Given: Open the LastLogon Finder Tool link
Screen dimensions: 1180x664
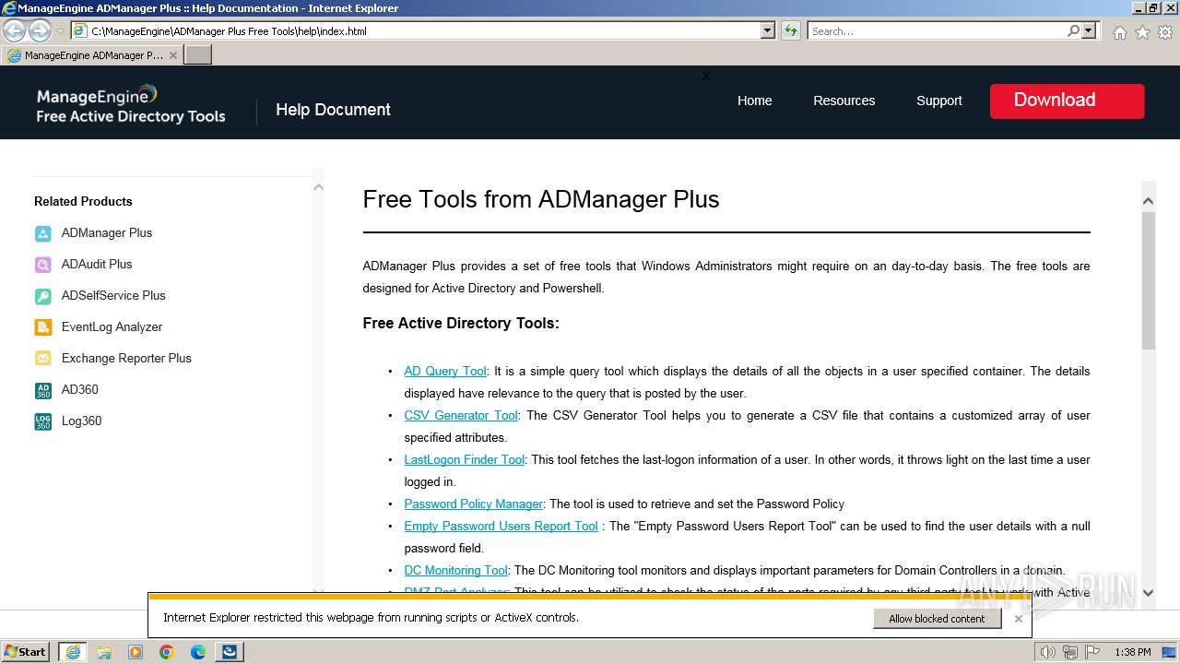Looking at the screenshot, I should click(465, 460).
